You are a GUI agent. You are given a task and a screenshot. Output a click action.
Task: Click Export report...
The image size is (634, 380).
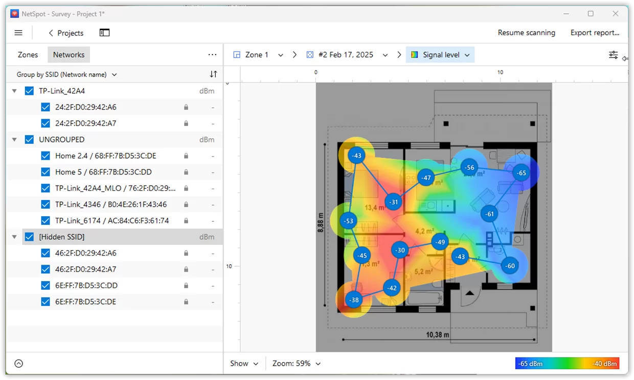coord(595,33)
